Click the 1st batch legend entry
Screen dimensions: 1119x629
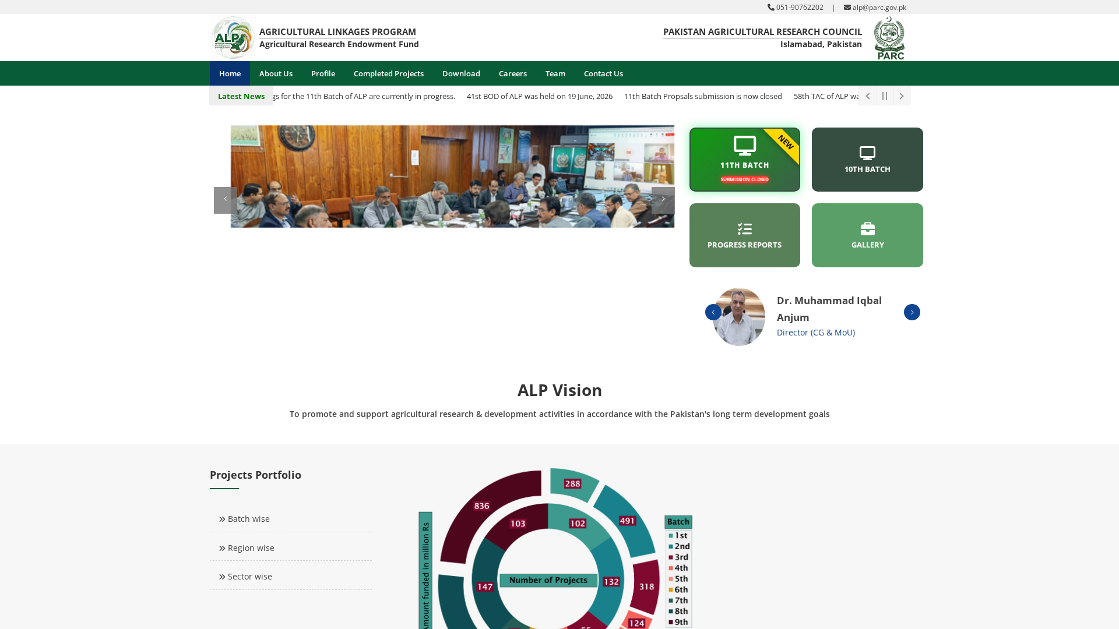coord(679,535)
